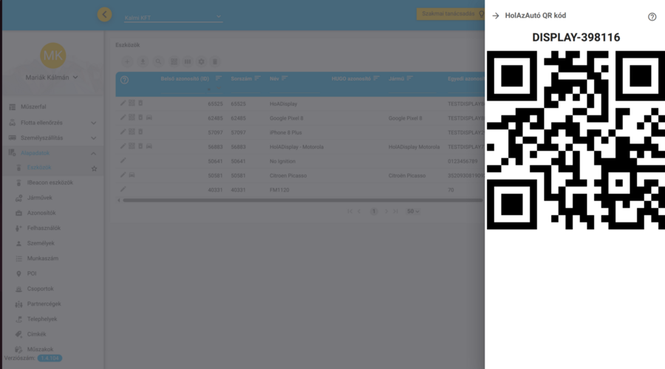Expand the Flotta ellenőrzés menu
Viewport: 665px width, 369px height.
click(52, 123)
